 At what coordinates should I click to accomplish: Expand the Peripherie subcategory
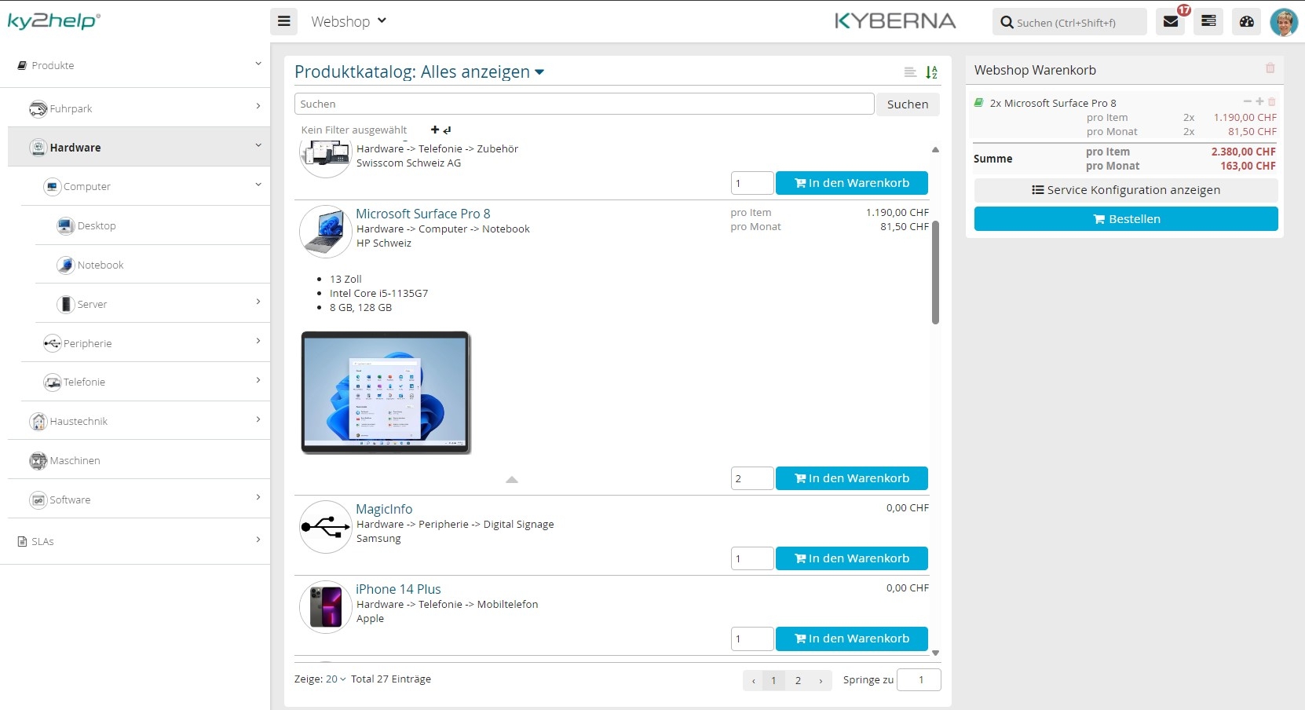[x=258, y=341]
